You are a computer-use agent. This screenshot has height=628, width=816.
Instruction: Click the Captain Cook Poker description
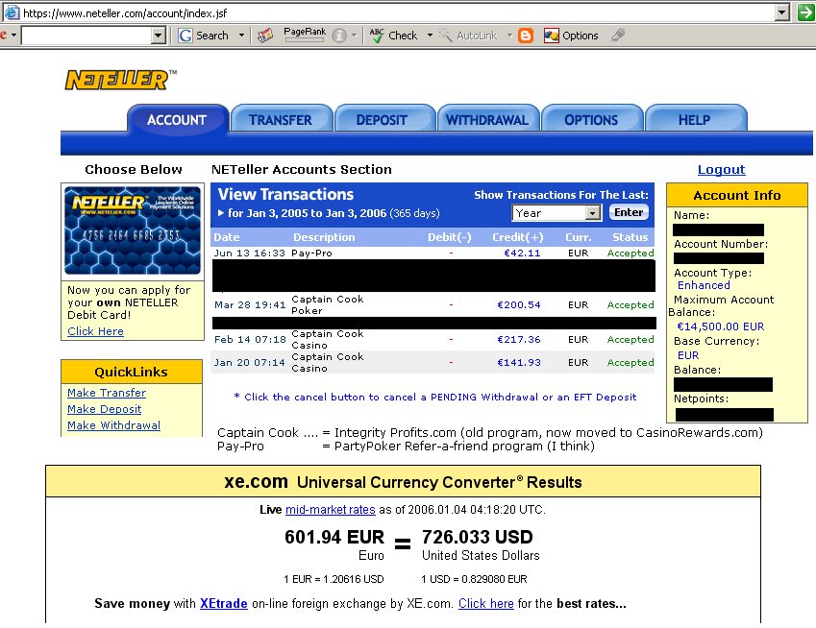point(328,304)
